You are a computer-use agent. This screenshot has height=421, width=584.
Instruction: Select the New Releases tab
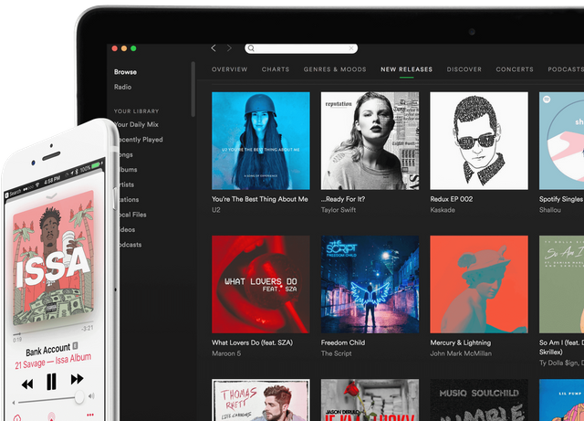coord(406,69)
